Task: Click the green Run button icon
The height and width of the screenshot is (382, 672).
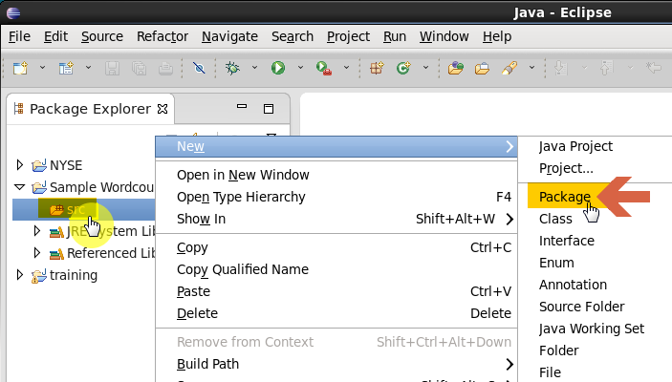Action: click(278, 68)
